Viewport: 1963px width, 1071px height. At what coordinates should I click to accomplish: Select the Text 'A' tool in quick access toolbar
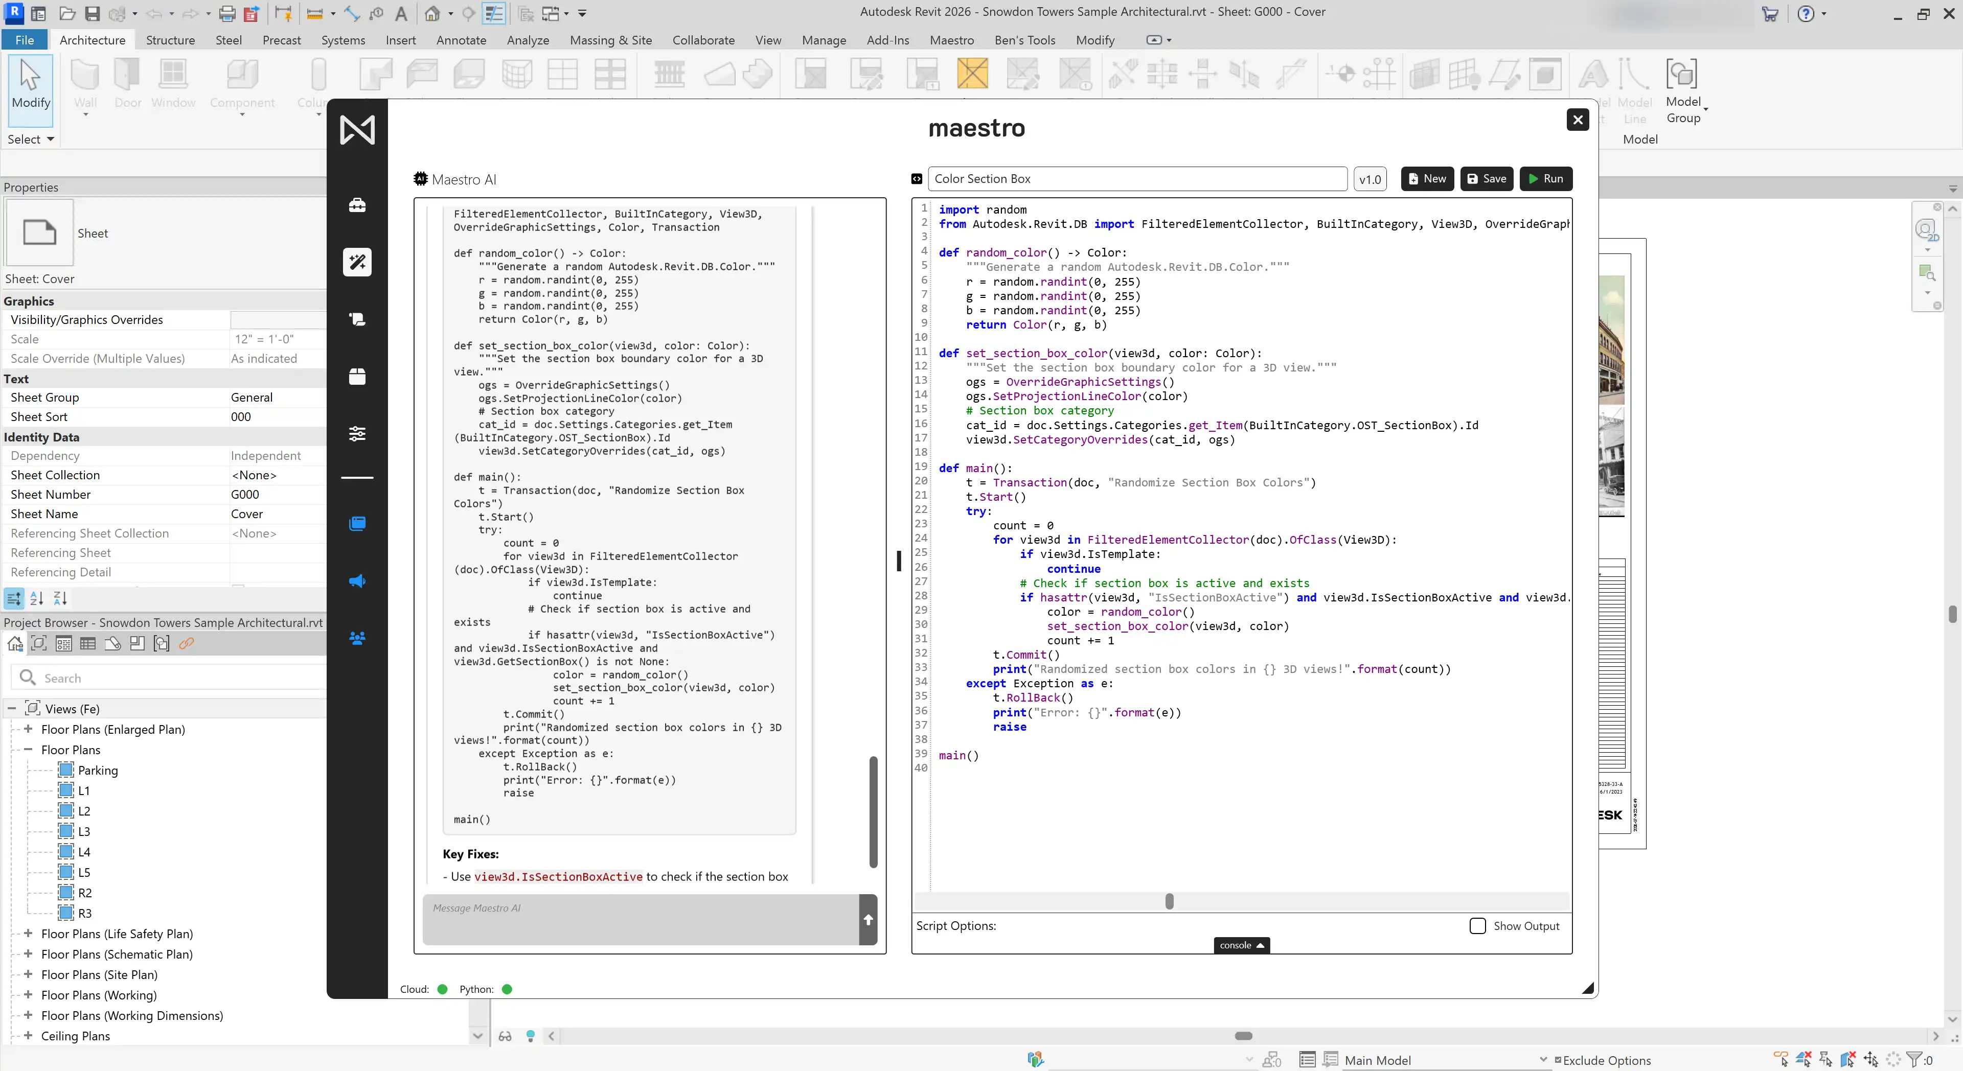point(401,13)
